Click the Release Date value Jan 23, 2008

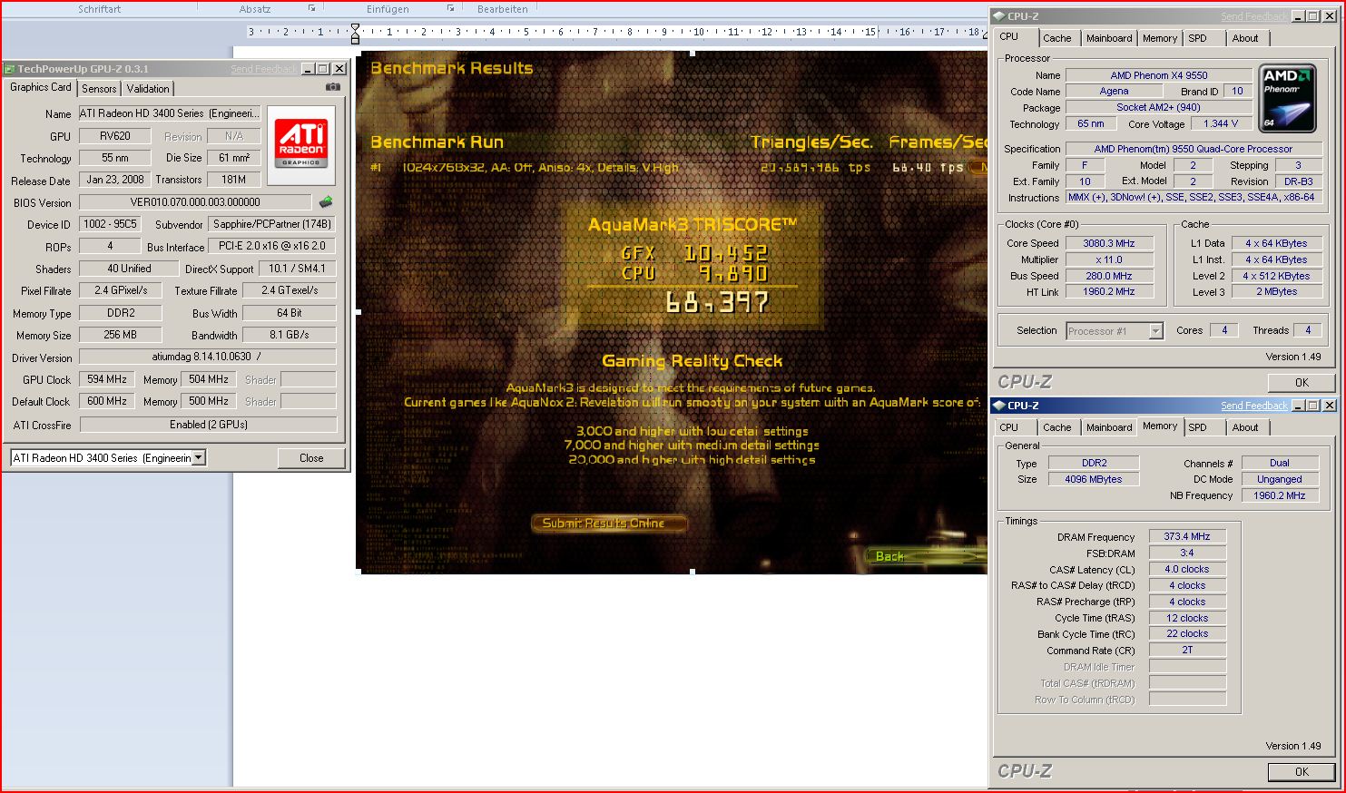(114, 180)
